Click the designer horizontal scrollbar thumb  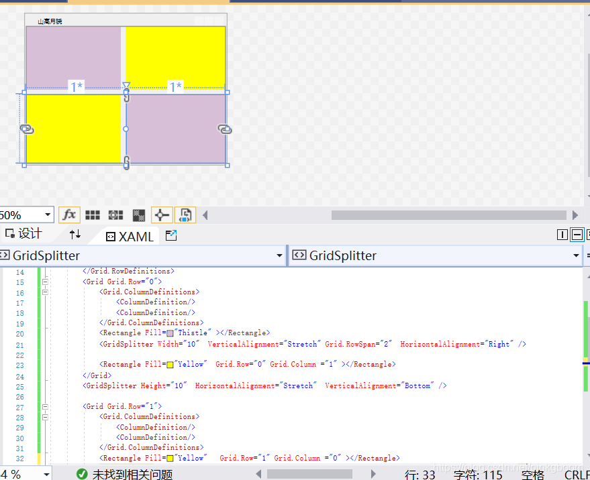click(x=449, y=215)
